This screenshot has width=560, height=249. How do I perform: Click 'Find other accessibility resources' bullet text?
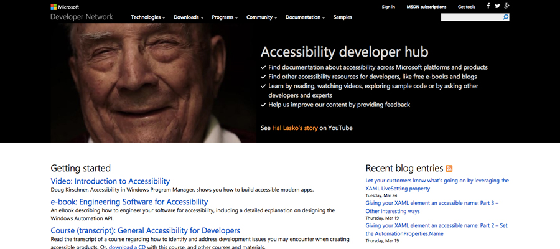(x=373, y=77)
